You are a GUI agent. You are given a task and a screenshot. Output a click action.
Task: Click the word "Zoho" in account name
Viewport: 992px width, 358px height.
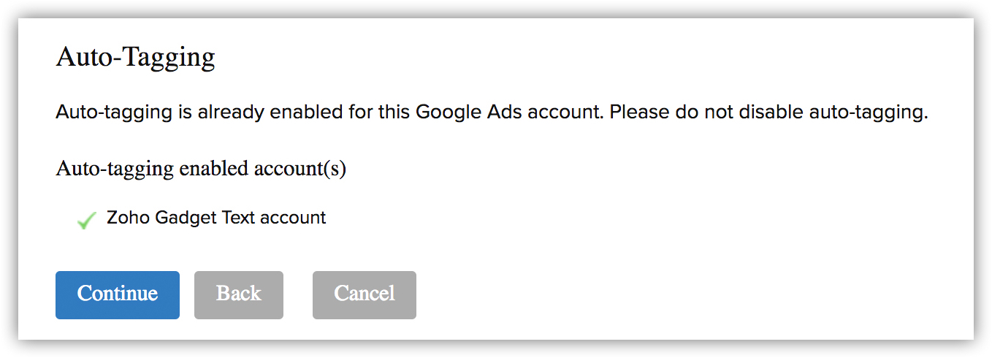point(129,218)
